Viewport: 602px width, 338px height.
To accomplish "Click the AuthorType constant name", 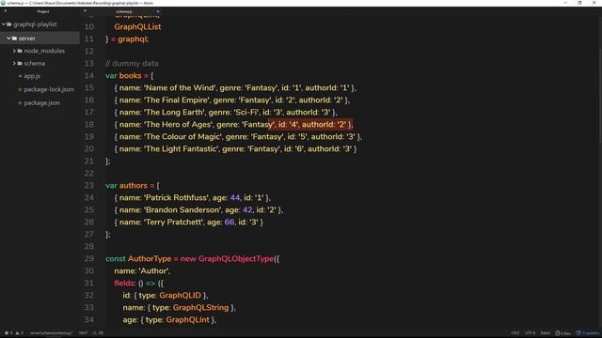I will [x=150, y=259].
